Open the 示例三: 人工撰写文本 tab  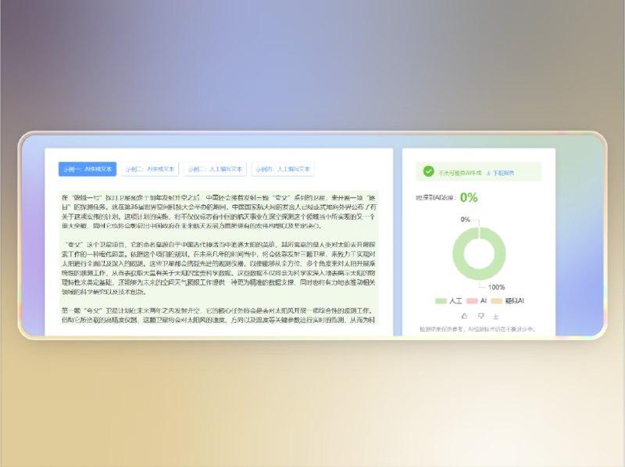tap(216, 170)
